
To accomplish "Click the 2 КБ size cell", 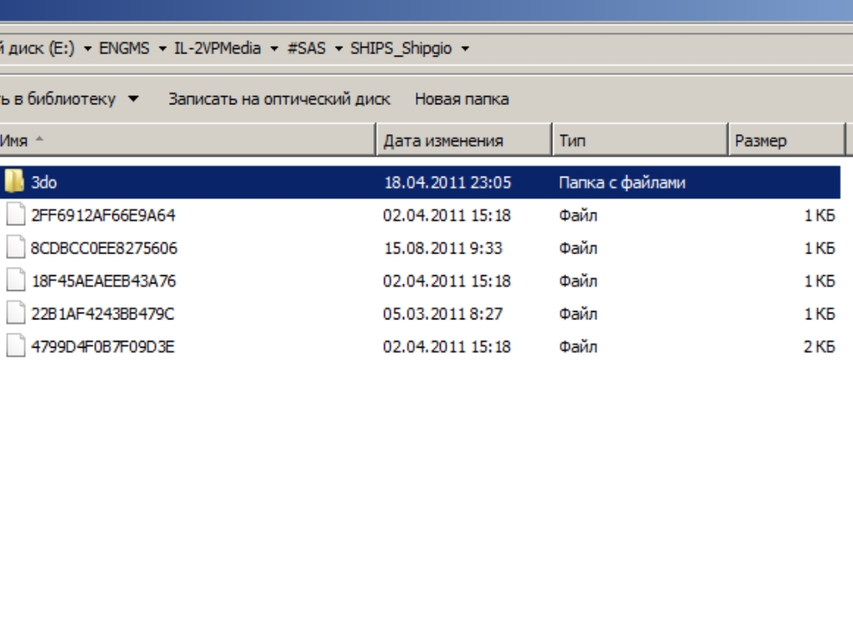I will [820, 347].
